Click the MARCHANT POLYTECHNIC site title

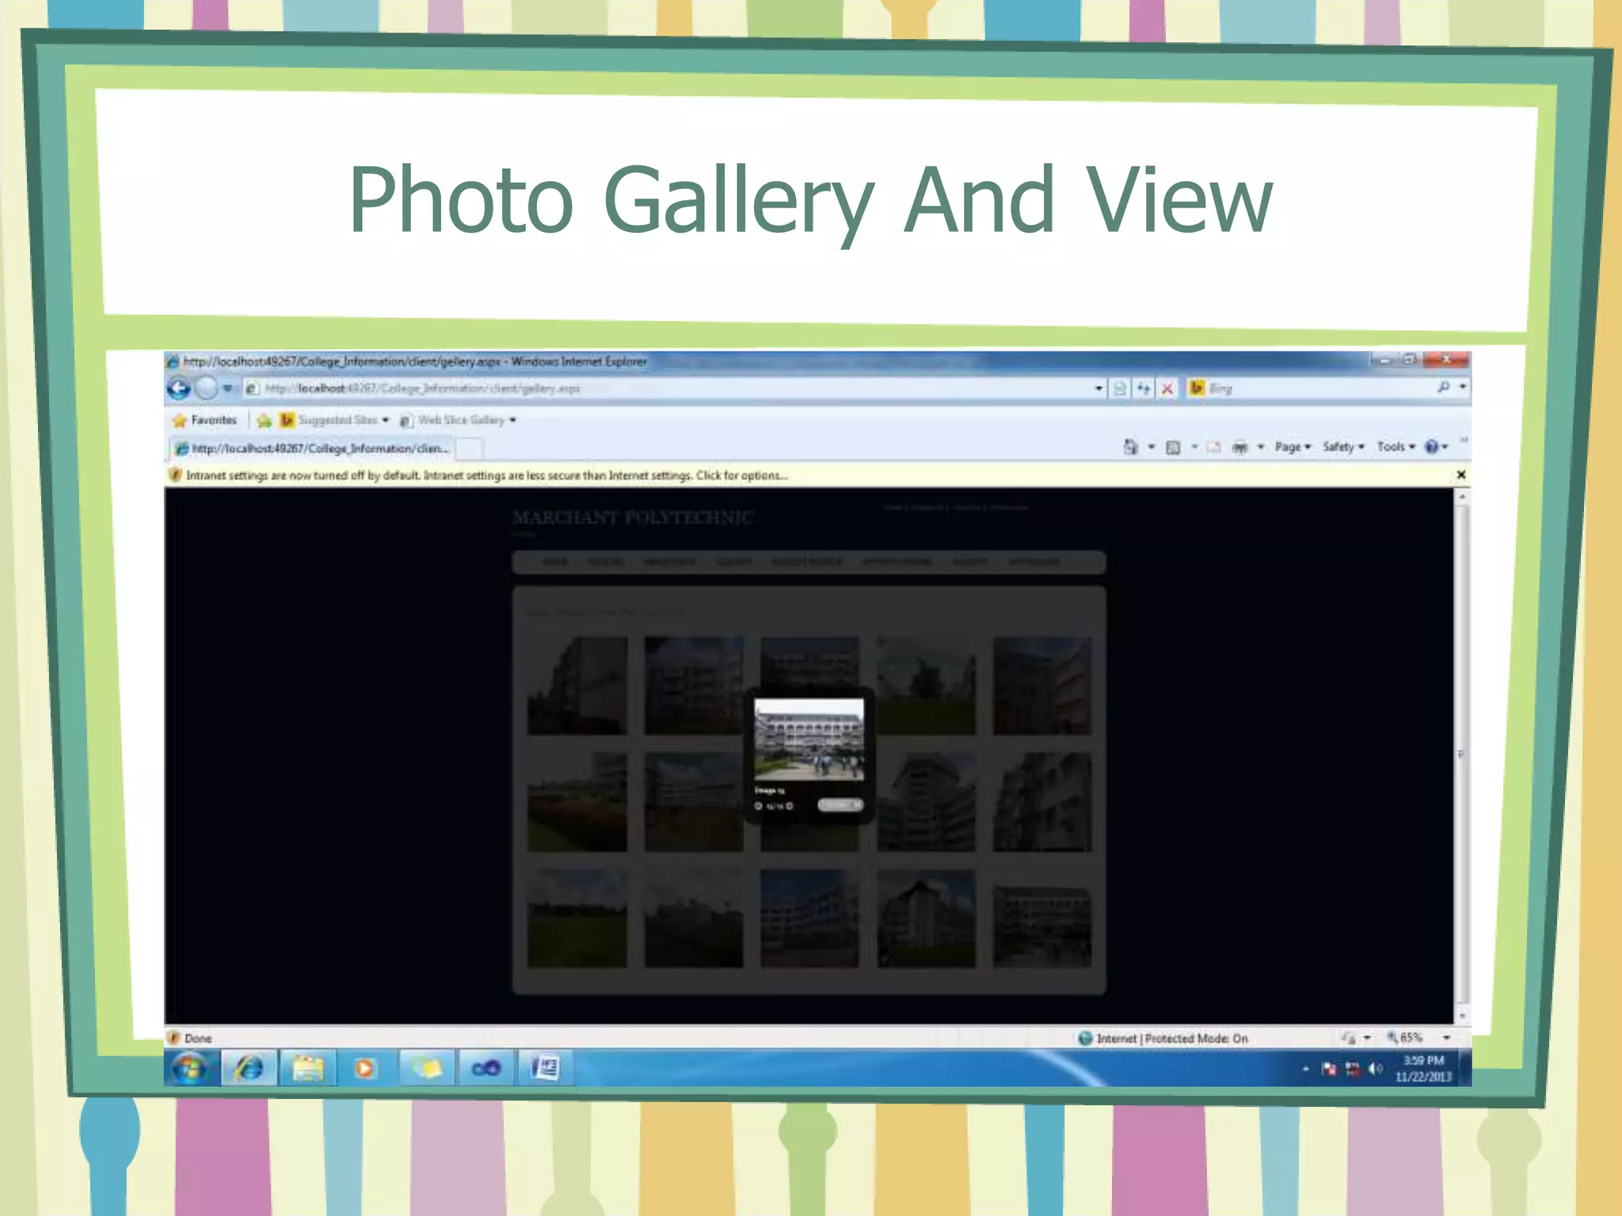click(633, 518)
